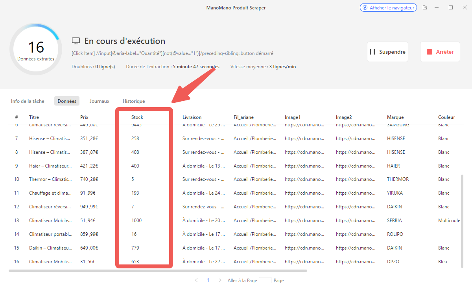Go to previous page arrow

point(196,281)
